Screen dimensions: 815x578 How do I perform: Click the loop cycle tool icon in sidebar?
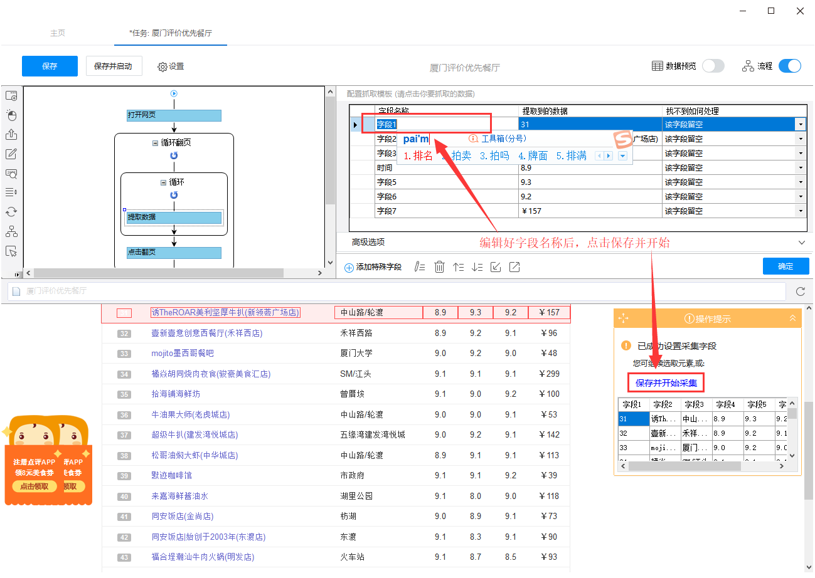[11, 212]
